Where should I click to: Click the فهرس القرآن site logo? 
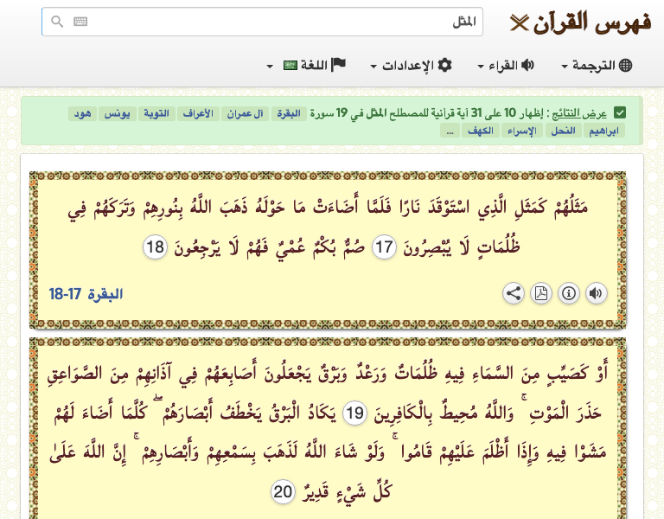pos(580,22)
